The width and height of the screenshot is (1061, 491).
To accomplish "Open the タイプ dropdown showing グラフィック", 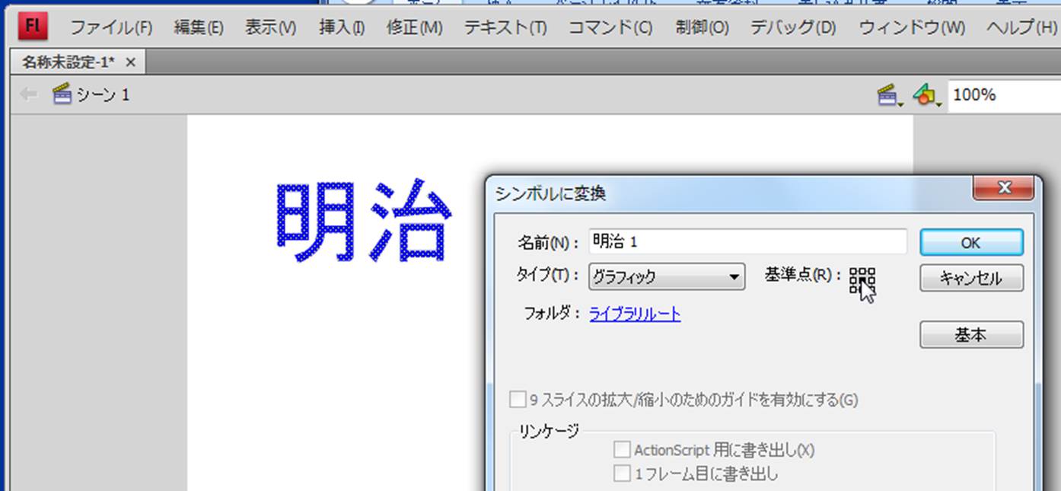I will tap(666, 277).
